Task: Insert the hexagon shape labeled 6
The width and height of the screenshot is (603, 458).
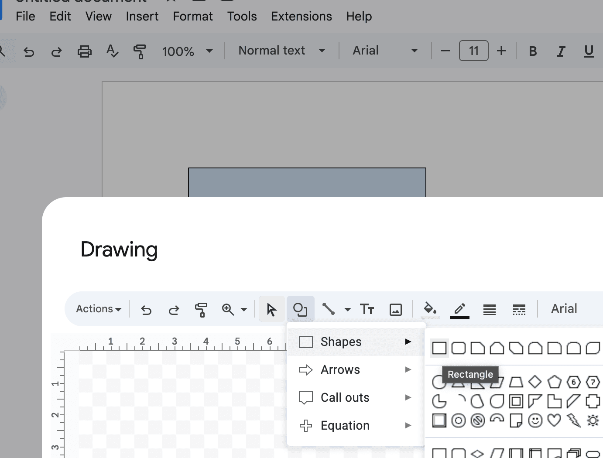Action: point(573,382)
